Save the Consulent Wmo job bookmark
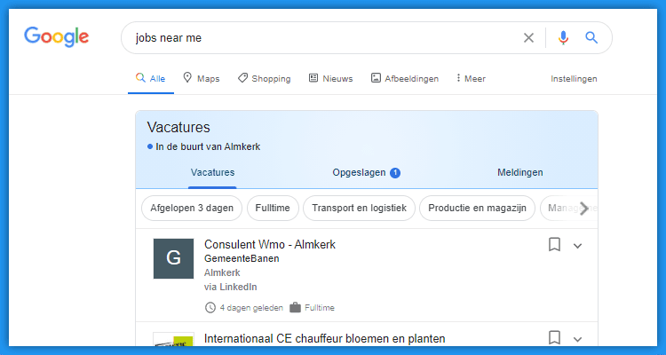Image resolution: width=666 pixels, height=355 pixels. coord(554,244)
